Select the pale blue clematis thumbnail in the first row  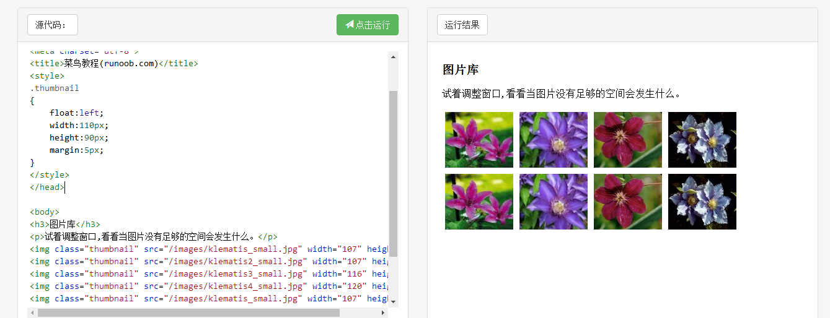pyautogui.click(x=702, y=140)
